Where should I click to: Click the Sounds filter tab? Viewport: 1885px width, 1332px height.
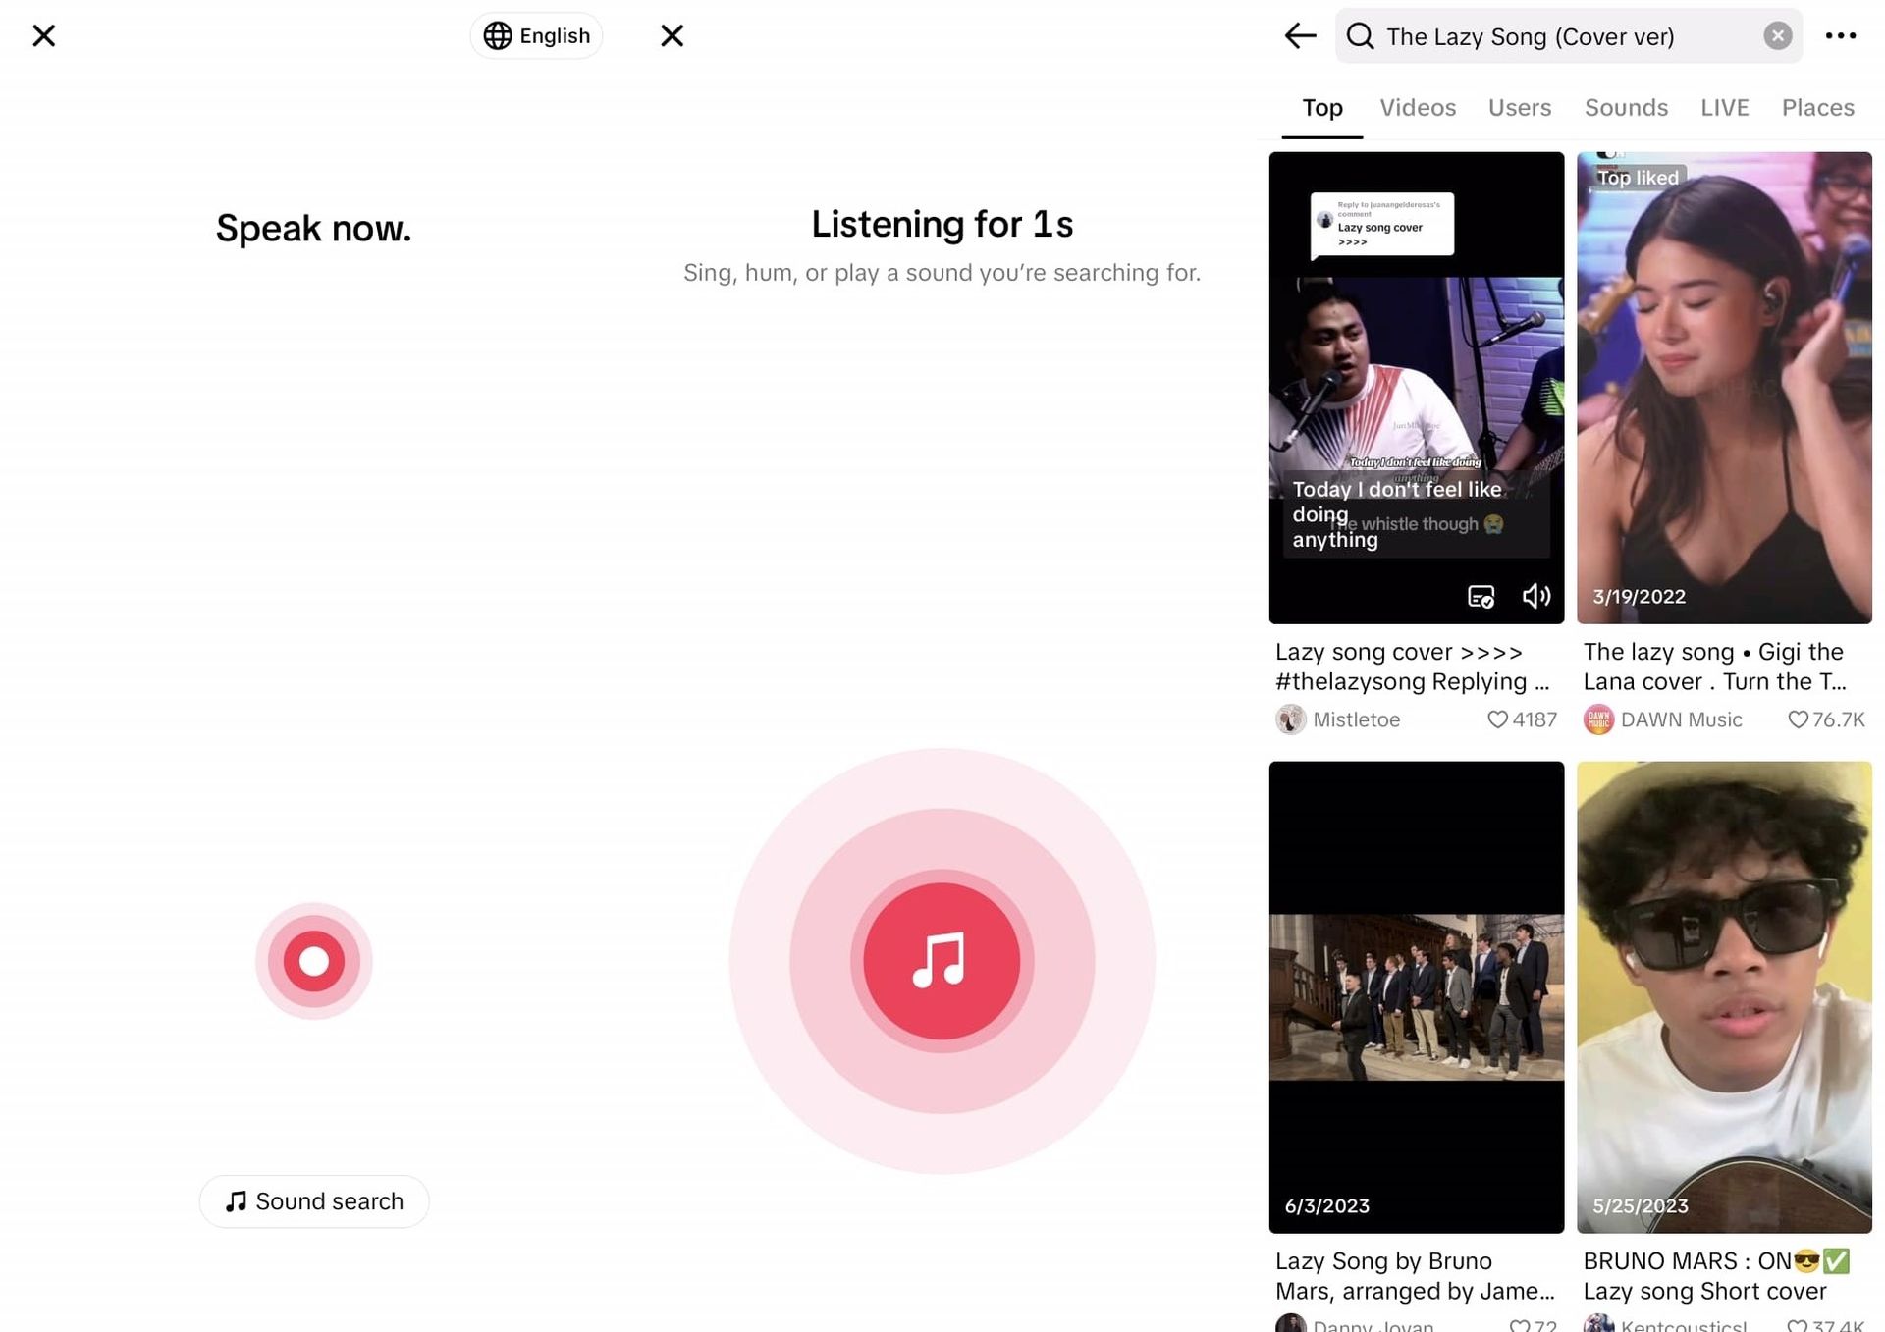[x=1626, y=108]
